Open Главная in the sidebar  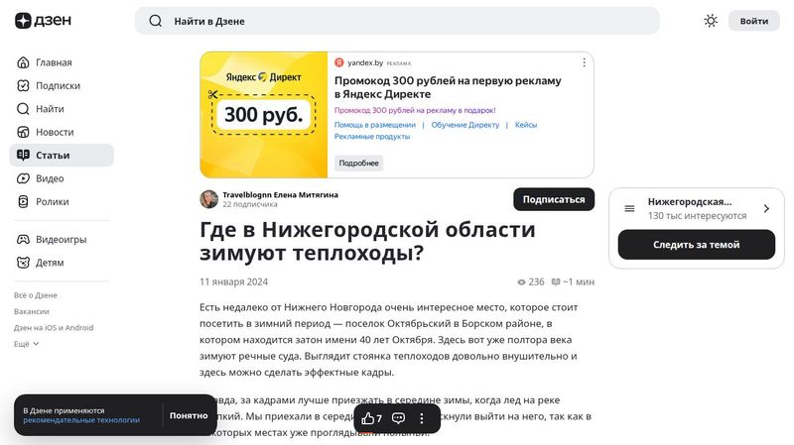[x=53, y=62]
